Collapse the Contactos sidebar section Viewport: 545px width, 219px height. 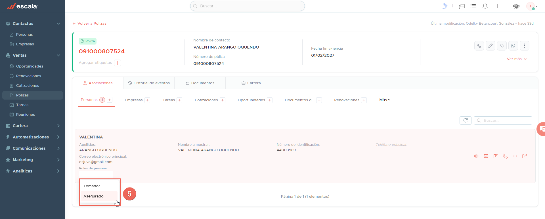[x=58, y=24]
